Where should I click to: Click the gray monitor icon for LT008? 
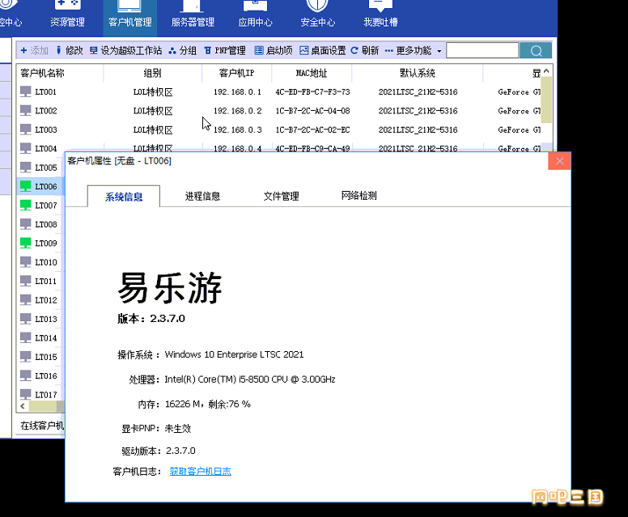[26, 224]
